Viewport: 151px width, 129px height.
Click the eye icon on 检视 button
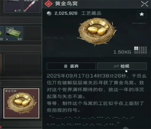pyautogui.click(x=116, y=66)
